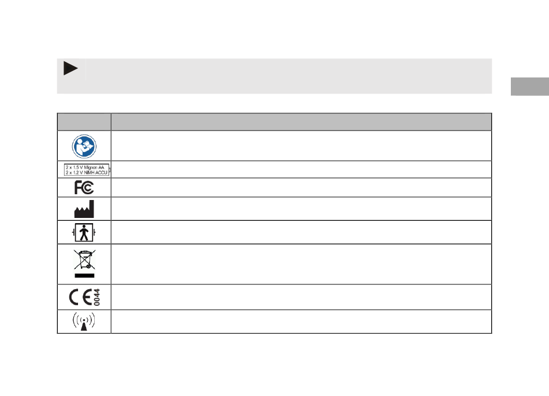The height and width of the screenshot is (396, 549).
Task: Click the CE 0044 conformity mark
Action: (x=84, y=297)
